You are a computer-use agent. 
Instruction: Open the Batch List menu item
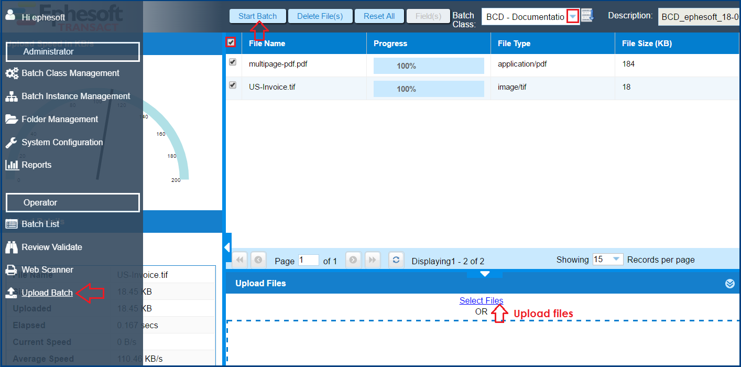coord(40,224)
